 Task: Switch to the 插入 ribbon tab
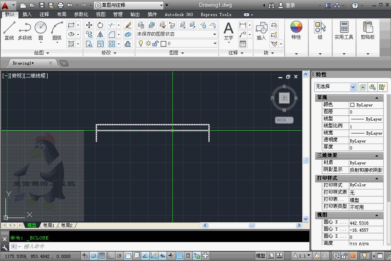click(x=27, y=14)
